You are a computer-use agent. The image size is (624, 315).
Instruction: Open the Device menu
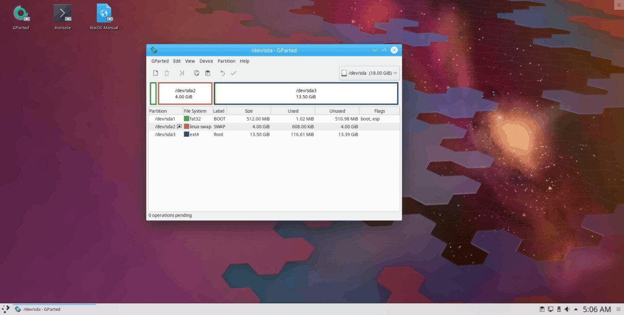206,61
